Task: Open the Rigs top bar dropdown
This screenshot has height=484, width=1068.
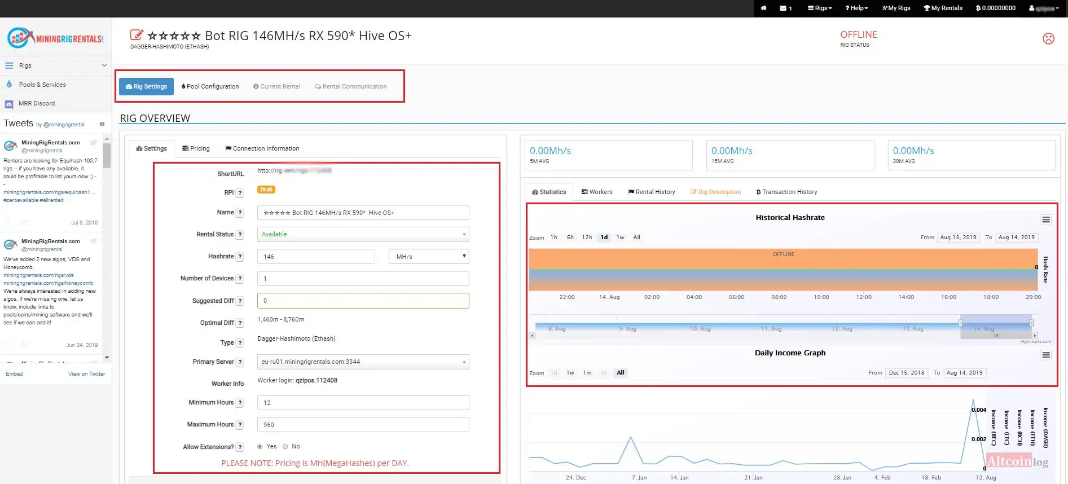Action: [x=820, y=8]
